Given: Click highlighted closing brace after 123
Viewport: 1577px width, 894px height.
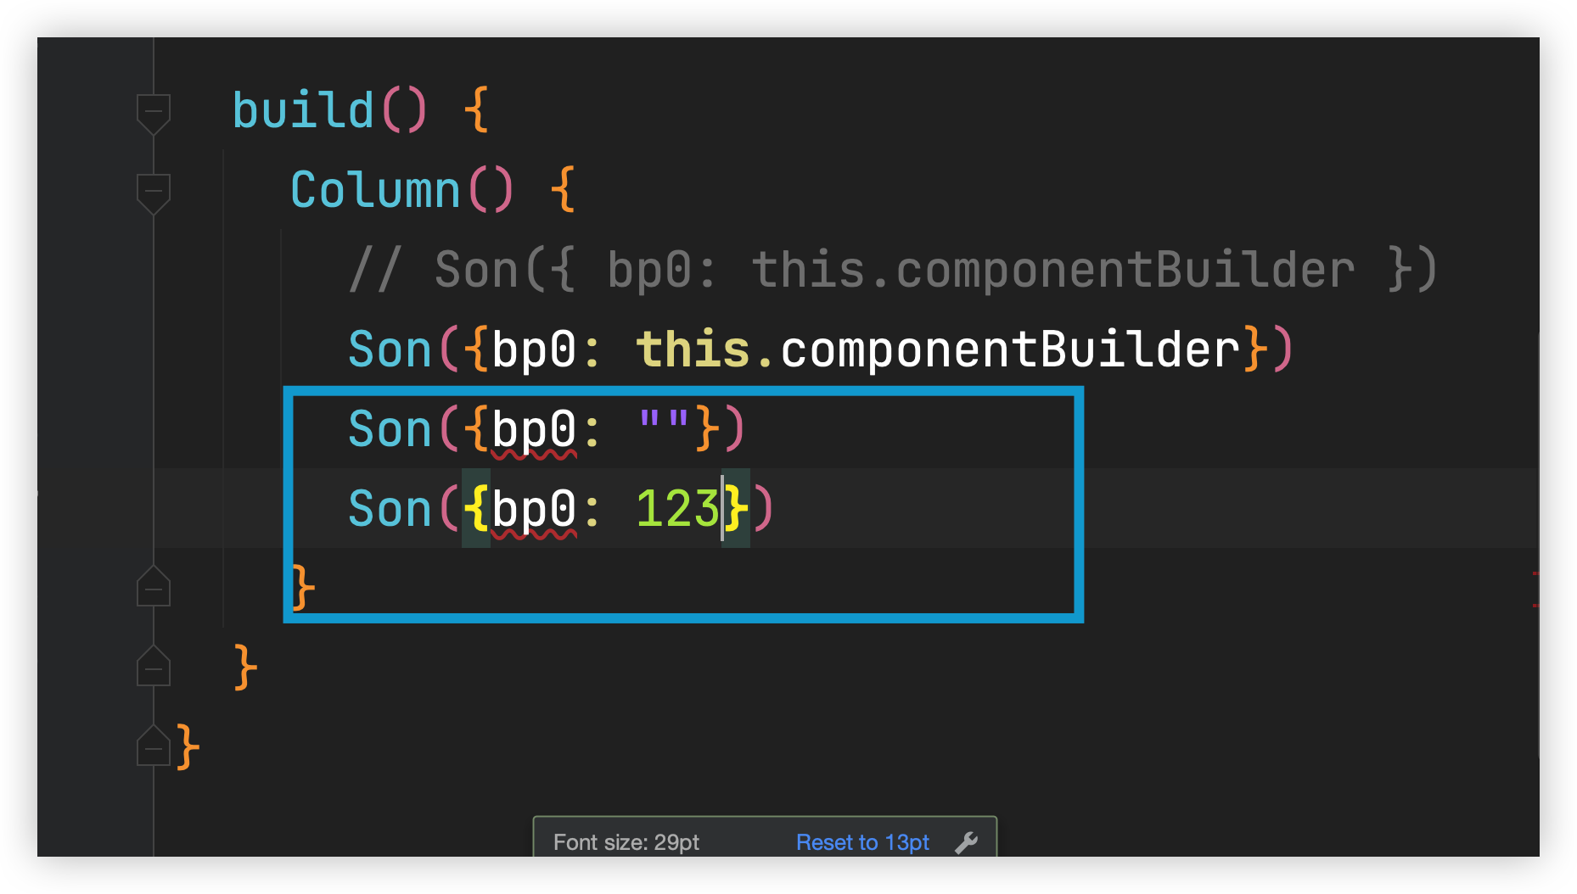Looking at the screenshot, I should point(736,509).
